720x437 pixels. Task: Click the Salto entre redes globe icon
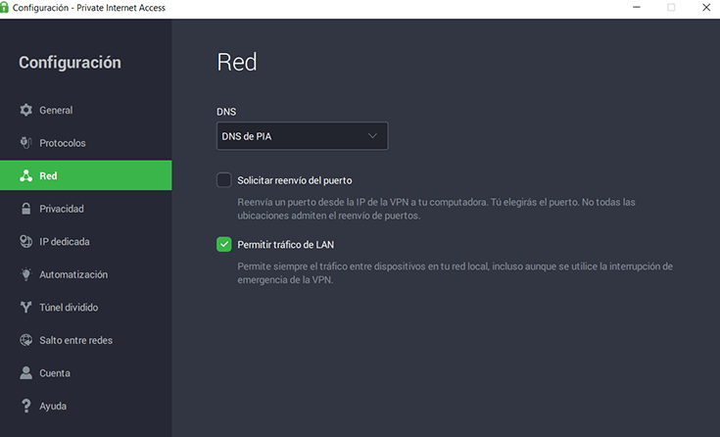[26, 340]
